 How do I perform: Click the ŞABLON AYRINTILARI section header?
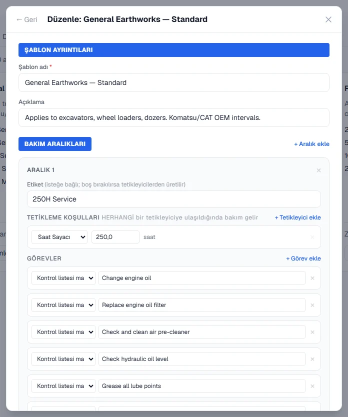click(174, 50)
